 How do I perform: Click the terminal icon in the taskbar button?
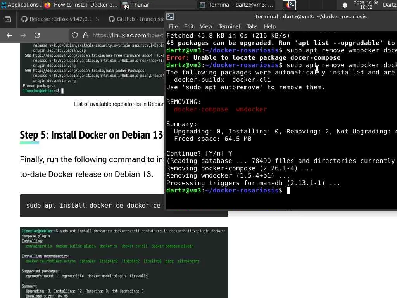click(x=202, y=5)
